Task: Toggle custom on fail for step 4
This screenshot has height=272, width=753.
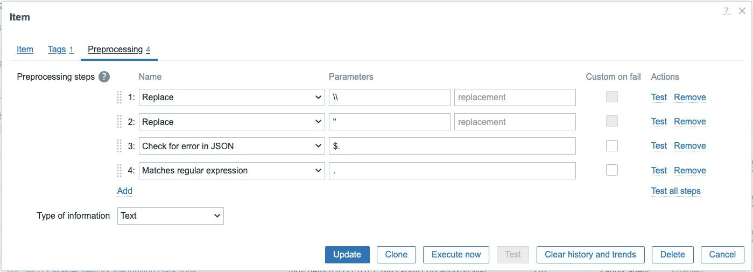Action: (611, 170)
